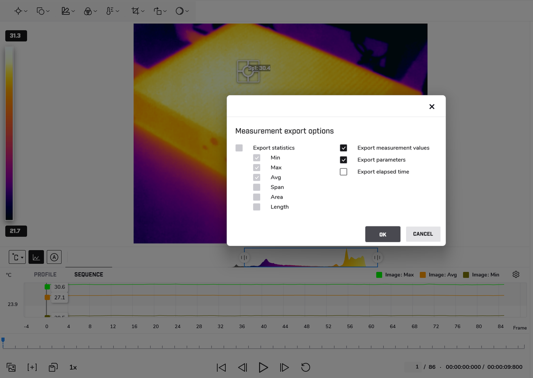Click the thermometer temperature scale icon

click(x=110, y=11)
